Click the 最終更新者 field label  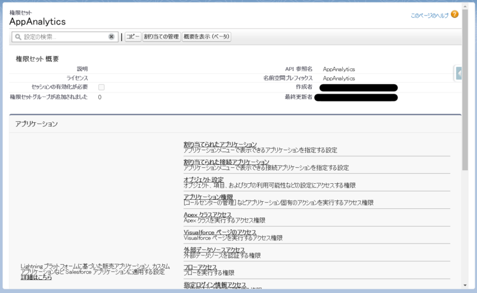pos(299,97)
